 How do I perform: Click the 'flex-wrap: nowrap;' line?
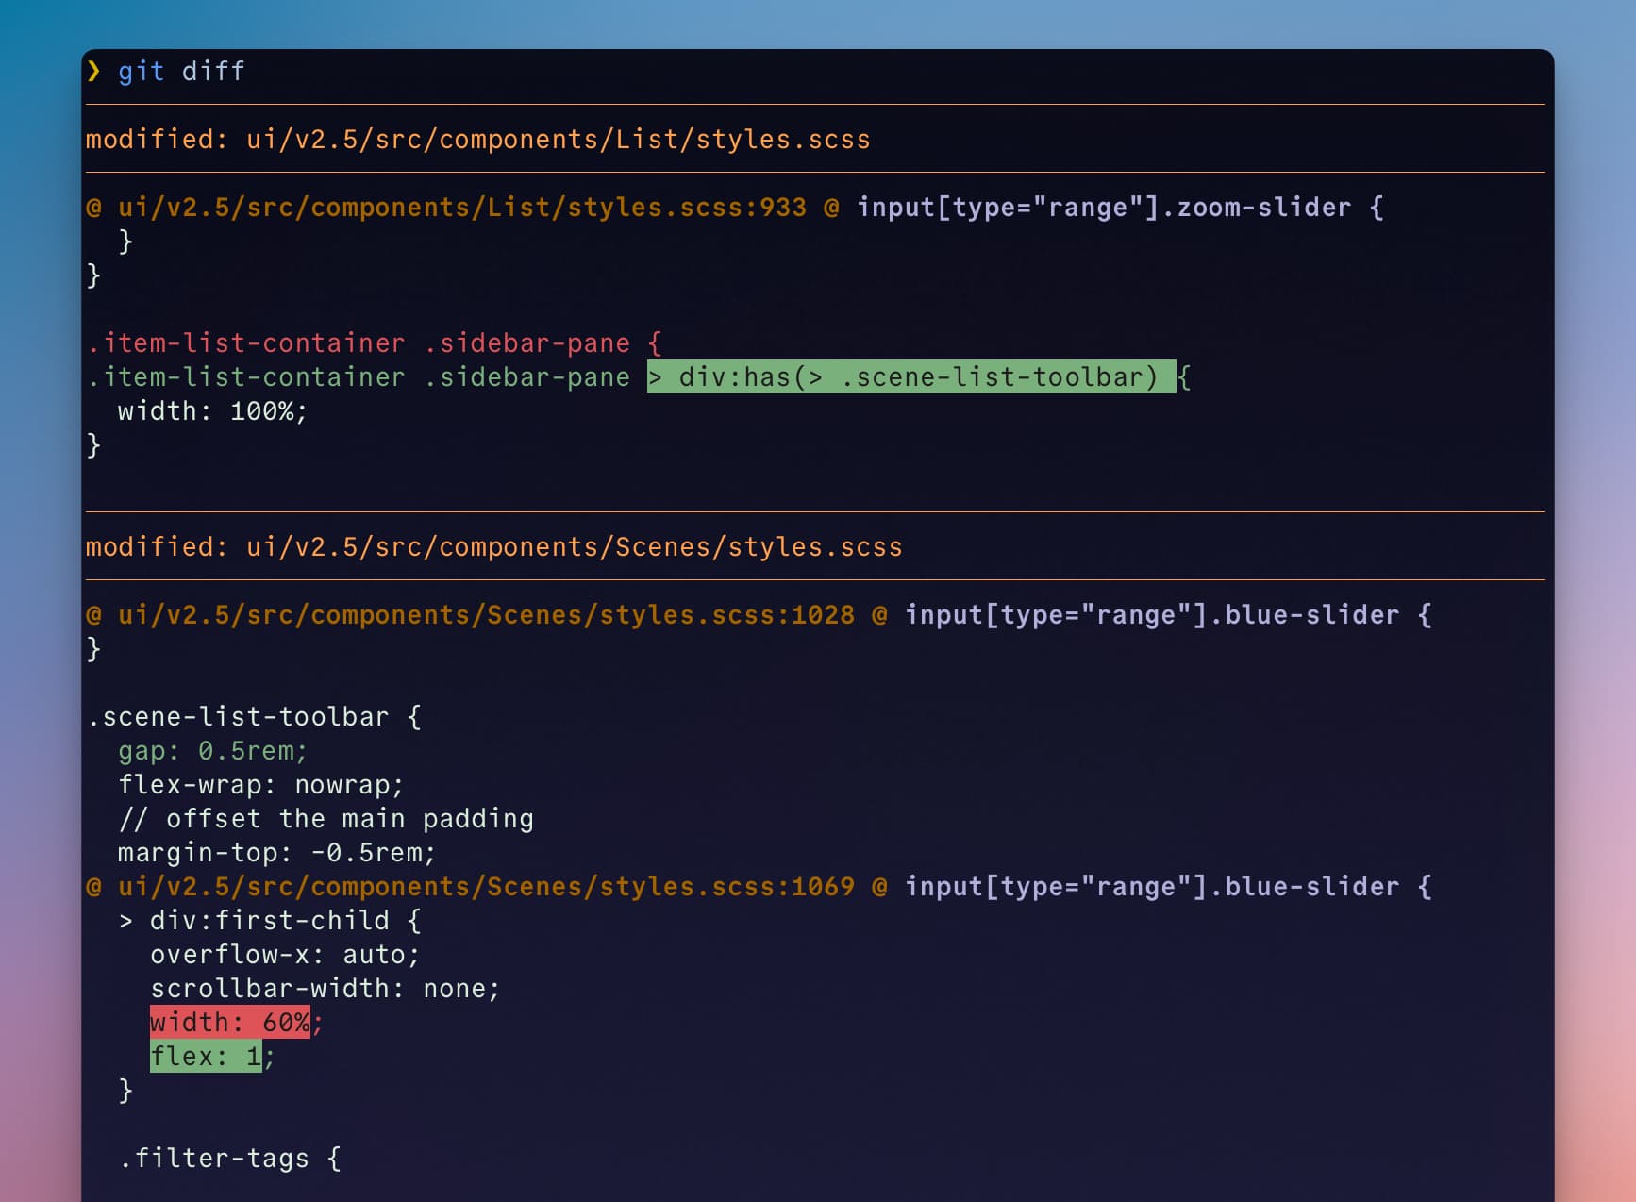[x=260, y=785]
